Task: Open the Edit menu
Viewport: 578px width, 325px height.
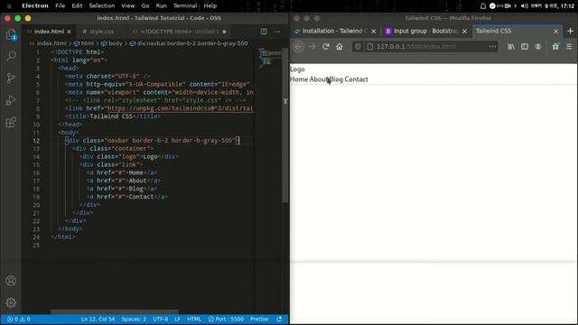Action: pos(77,6)
